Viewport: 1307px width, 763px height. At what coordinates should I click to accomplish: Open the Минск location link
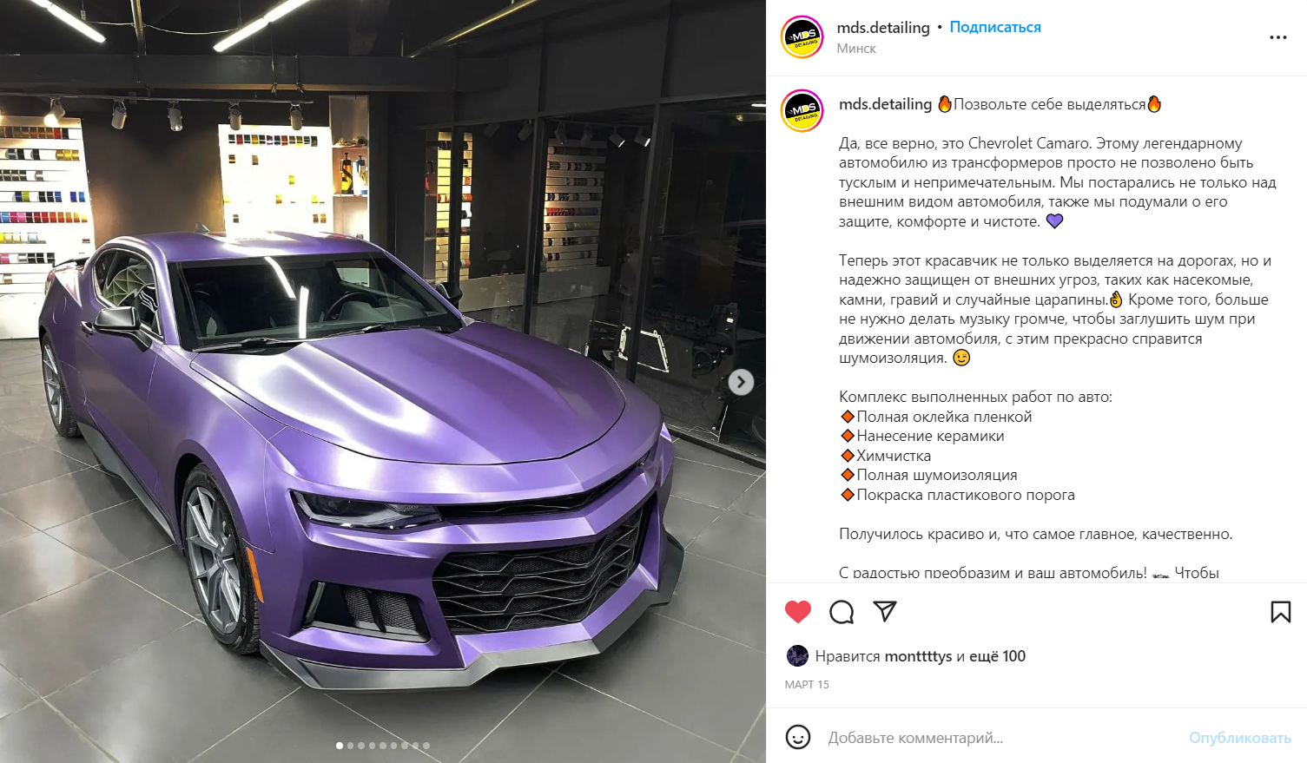tap(856, 49)
